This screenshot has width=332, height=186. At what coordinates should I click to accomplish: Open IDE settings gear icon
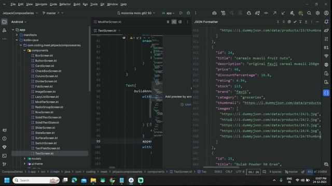coord(317,13)
